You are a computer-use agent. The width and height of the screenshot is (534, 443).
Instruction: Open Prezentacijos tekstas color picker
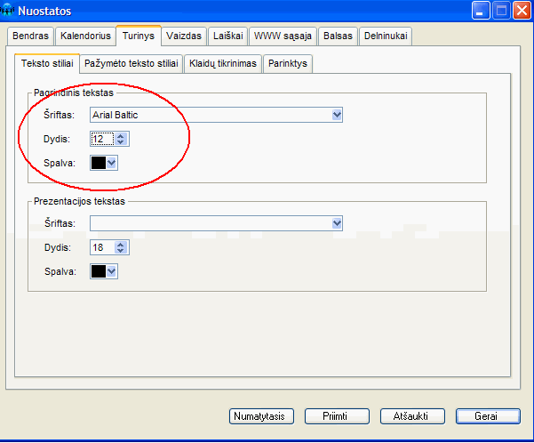point(104,271)
